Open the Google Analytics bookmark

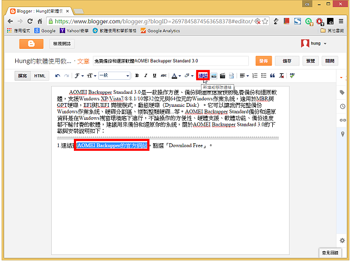coord(160,30)
